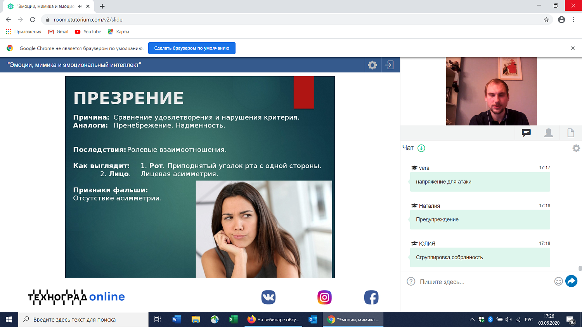Click the slide photo of woman
Screen dimensions: 582x327
tap(264, 229)
